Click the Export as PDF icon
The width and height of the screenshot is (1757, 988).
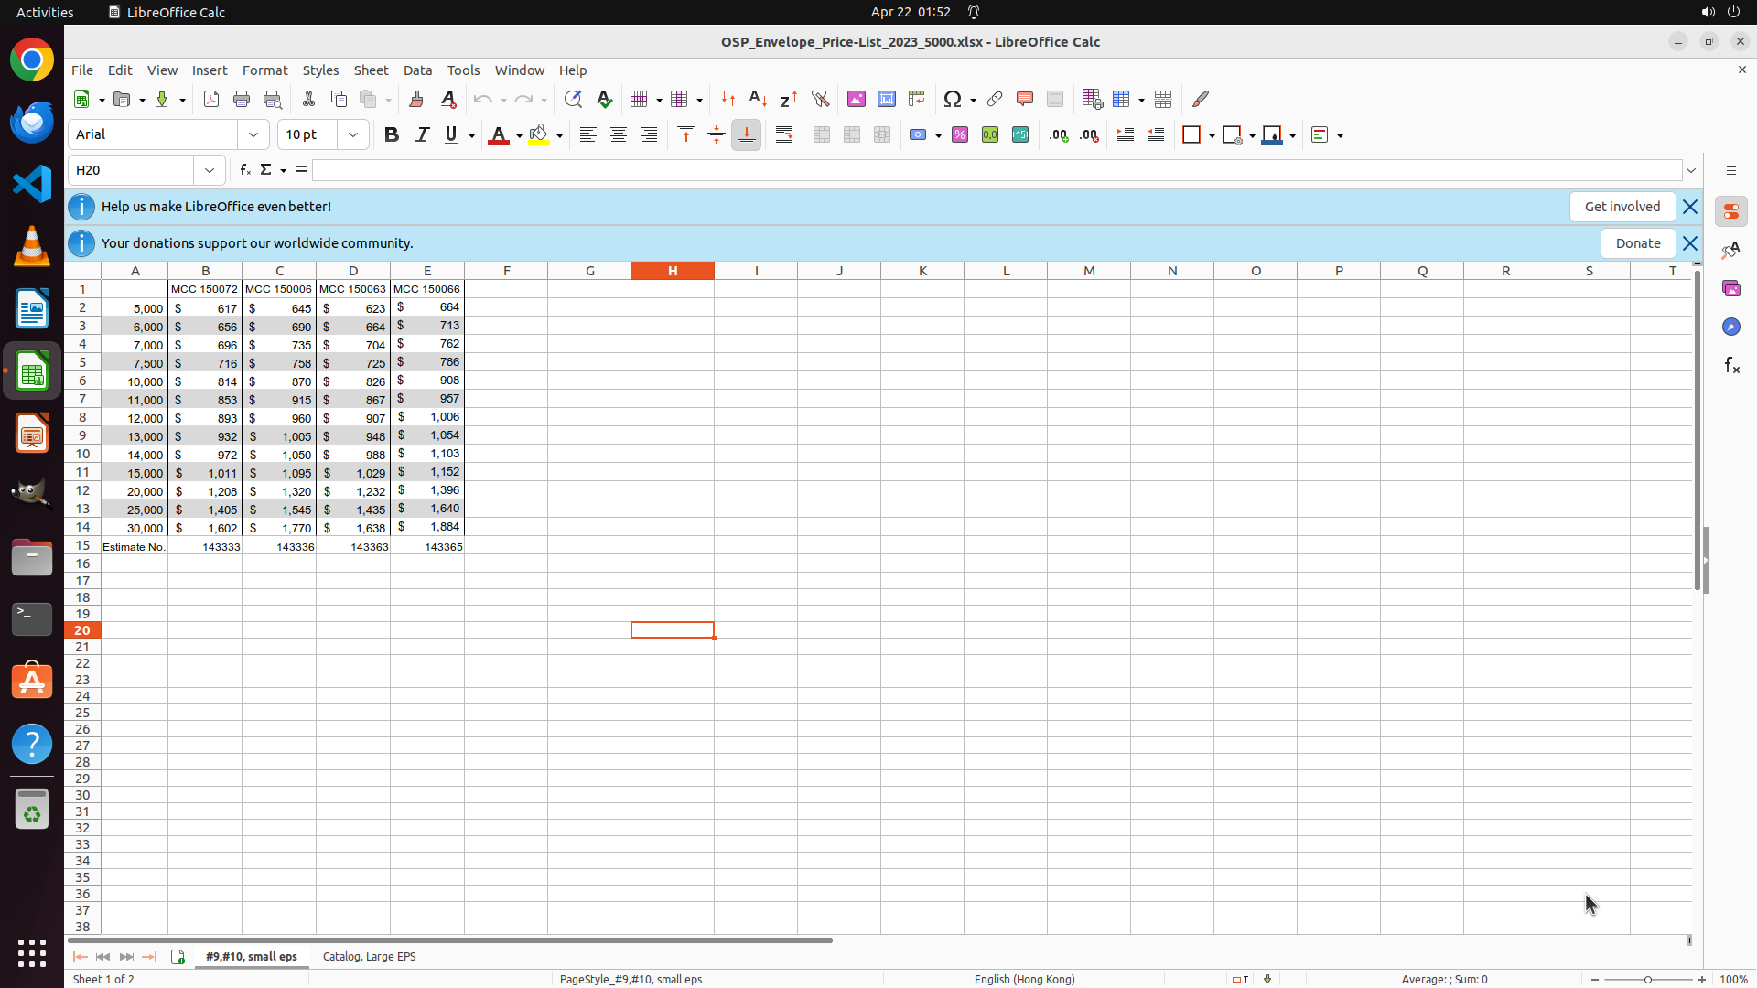[x=211, y=100]
